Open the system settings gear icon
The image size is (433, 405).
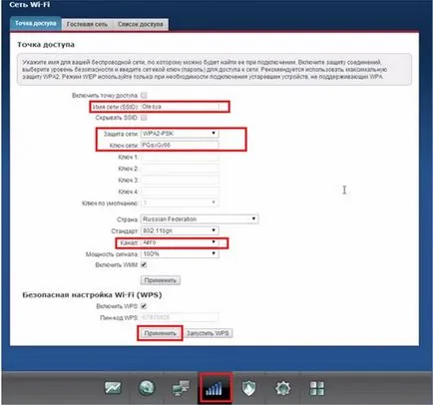coord(283,388)
